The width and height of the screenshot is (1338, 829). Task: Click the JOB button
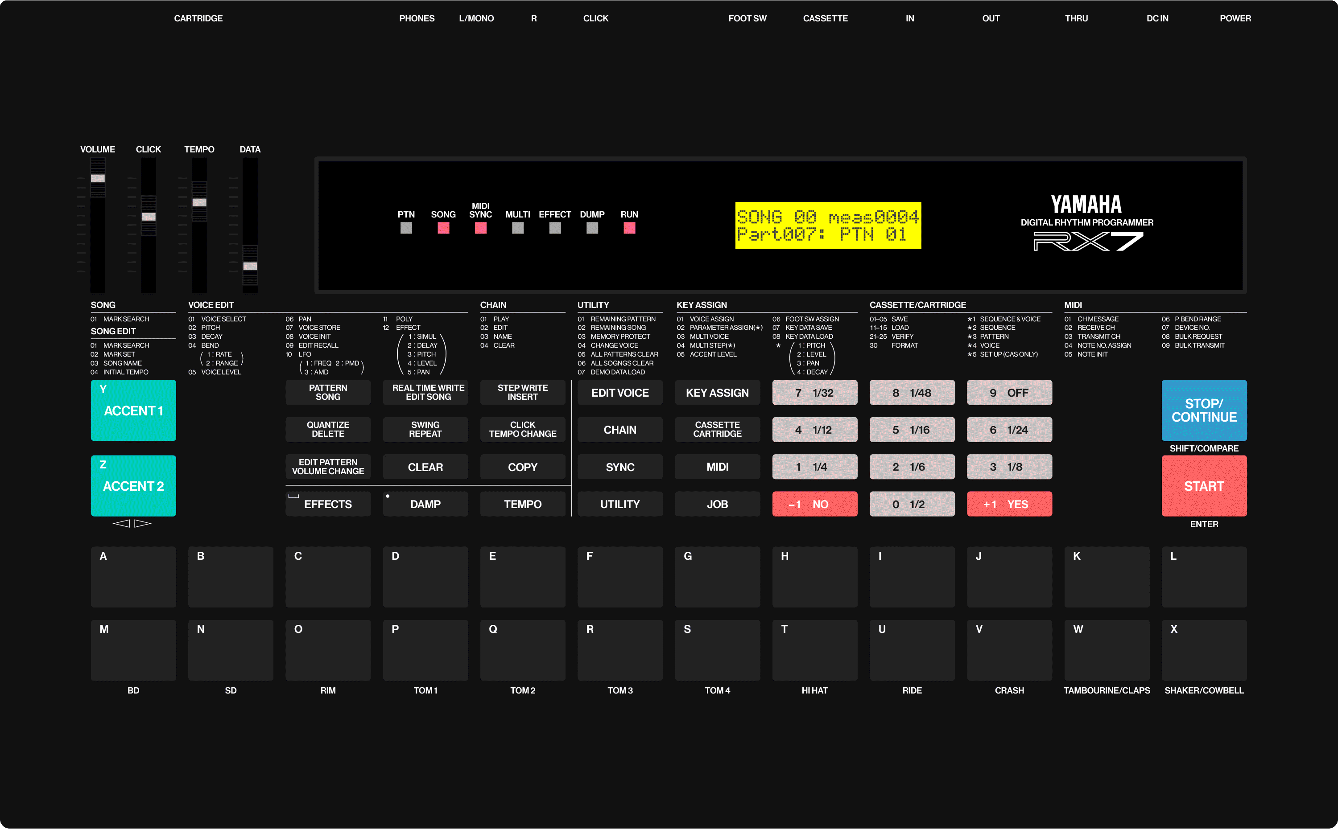point(718,504)
